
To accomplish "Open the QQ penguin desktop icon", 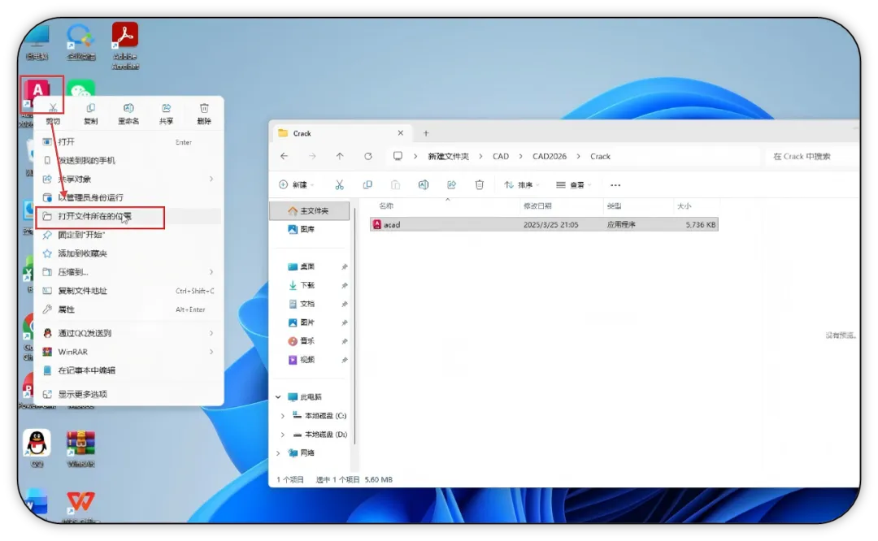I will [x=37, y=448].
